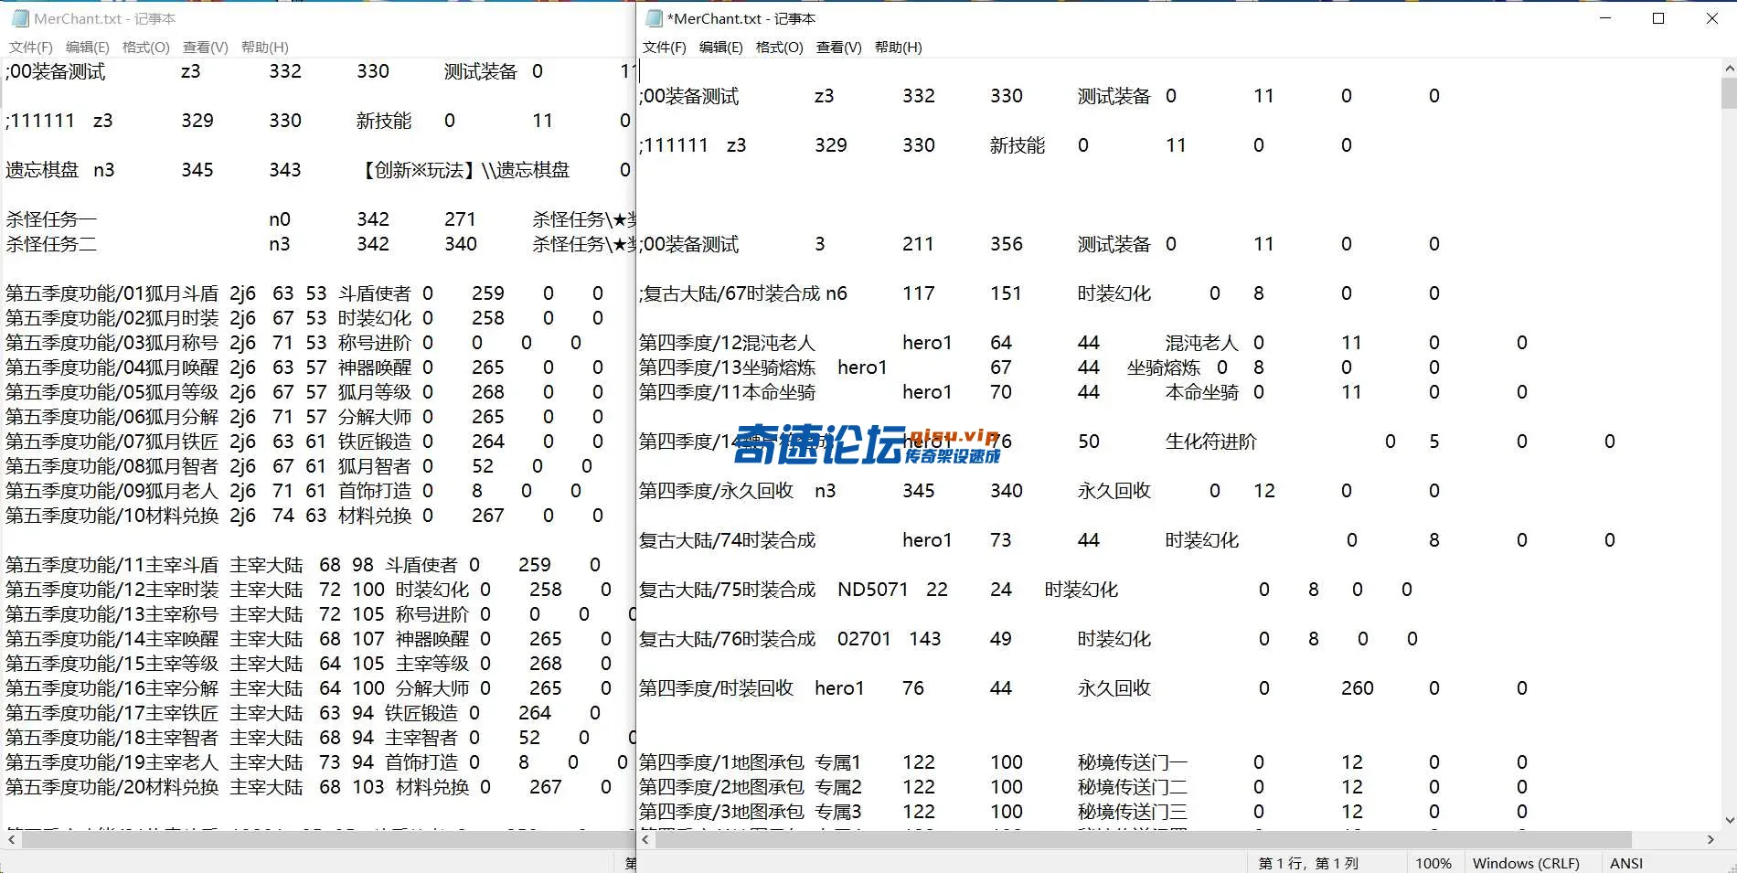The width and height of the screenshot is (1737, 873).
Task: Open 编辑(E) menu in left Notepad window
Action: pos(88,47)
